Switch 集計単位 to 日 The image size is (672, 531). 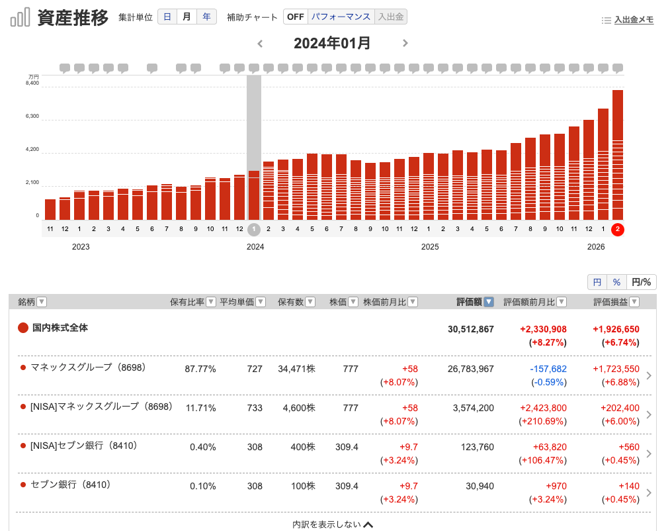(167, 17)
